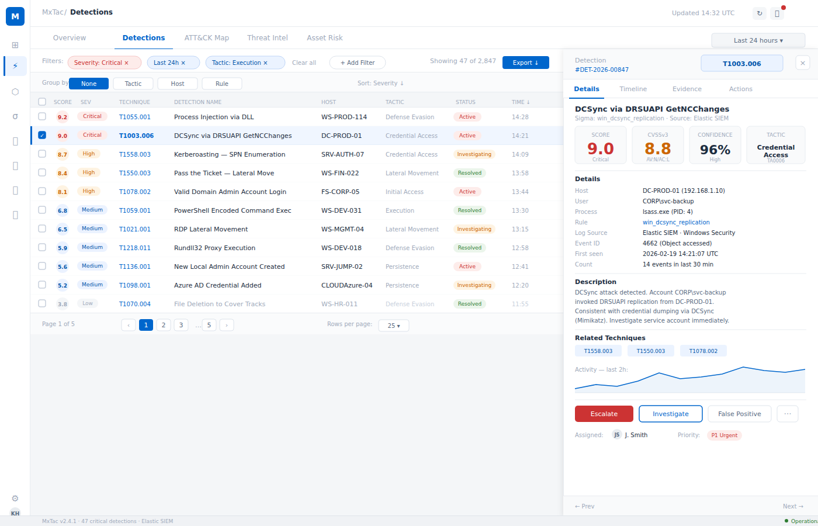
Task: Open the dashboard grid icon in sidebar
Action: coord(15,45)
